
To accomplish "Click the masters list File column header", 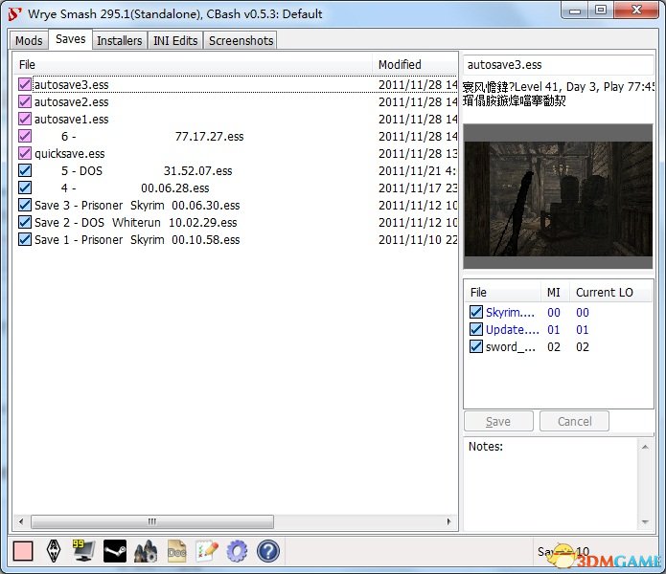I will coord(502,292).
